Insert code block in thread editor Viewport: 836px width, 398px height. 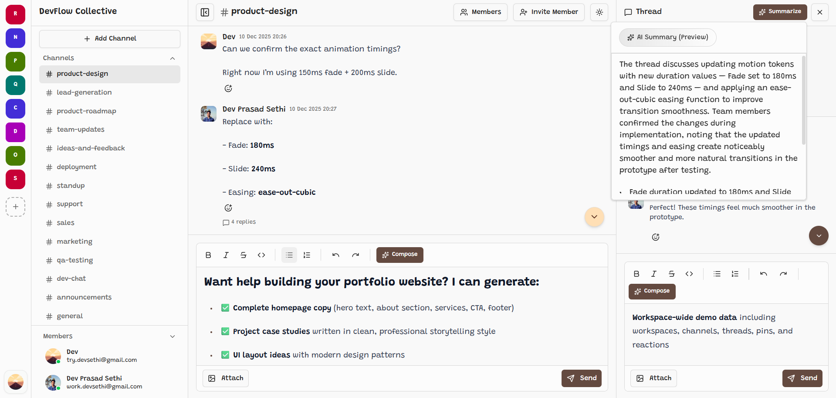pos(689,274)
